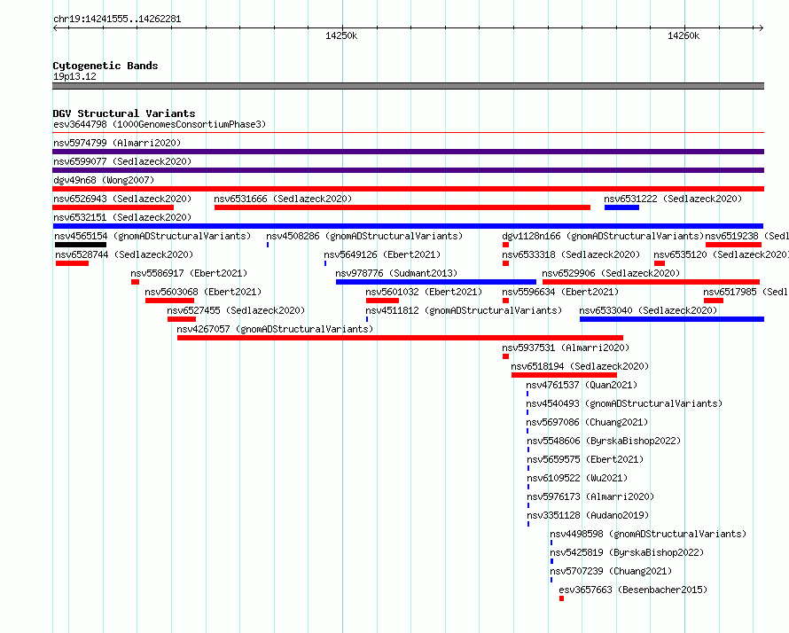789x633 pixels.
Task: Open the nsv6599077 (Sedlazeck2020) variant label
Action: click(x=122, y=161)
